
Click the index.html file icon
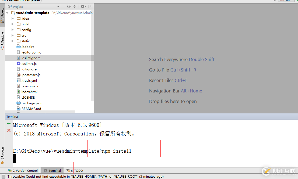tap(18, 92)
